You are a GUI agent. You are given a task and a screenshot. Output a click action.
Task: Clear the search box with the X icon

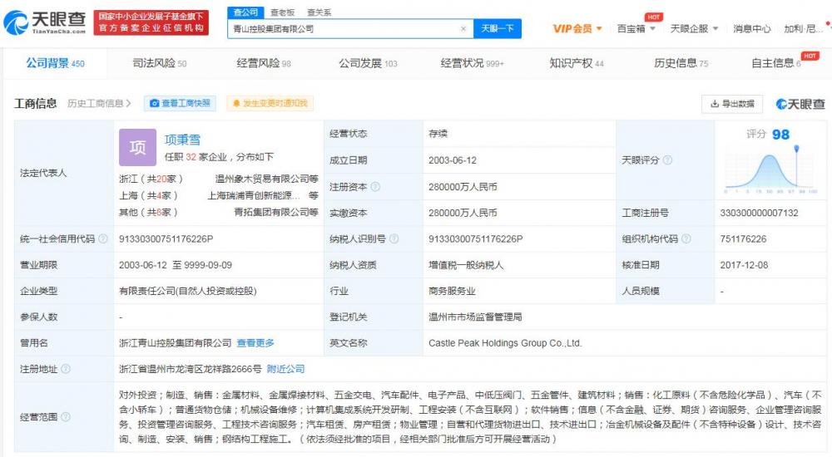coord(463,28)
